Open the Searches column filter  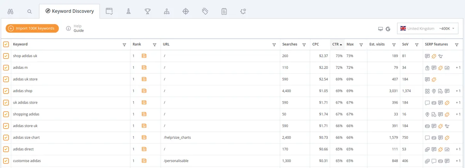coord(304,45)
